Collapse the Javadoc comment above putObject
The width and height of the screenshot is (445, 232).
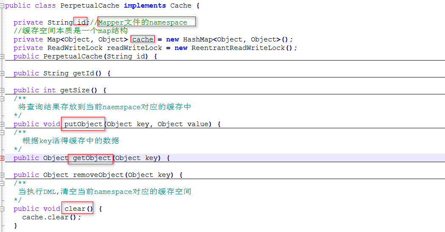pyautogui.click(x=2, y=99)
